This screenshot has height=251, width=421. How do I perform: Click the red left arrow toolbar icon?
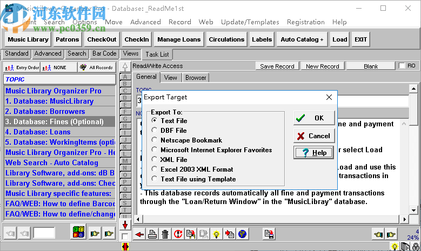[x=139, y=234]
